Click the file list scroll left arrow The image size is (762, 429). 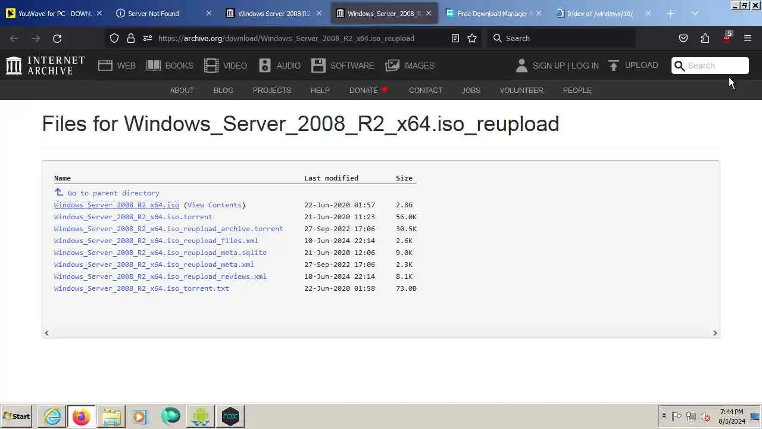click(x=46, y=333)
